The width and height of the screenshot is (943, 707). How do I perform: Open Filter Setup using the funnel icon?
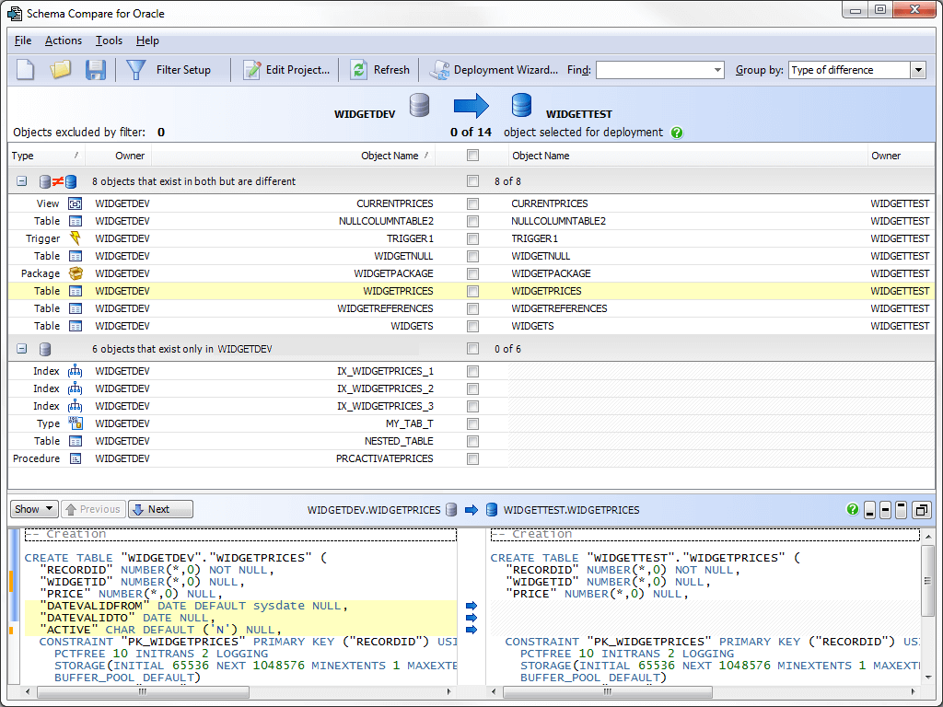135,70
